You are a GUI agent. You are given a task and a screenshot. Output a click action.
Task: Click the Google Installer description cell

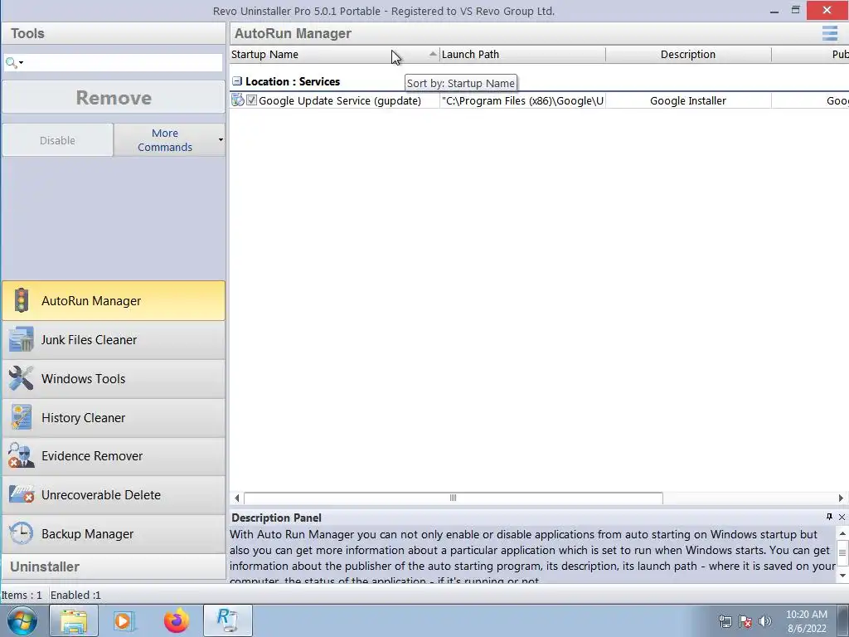[688, 100]
